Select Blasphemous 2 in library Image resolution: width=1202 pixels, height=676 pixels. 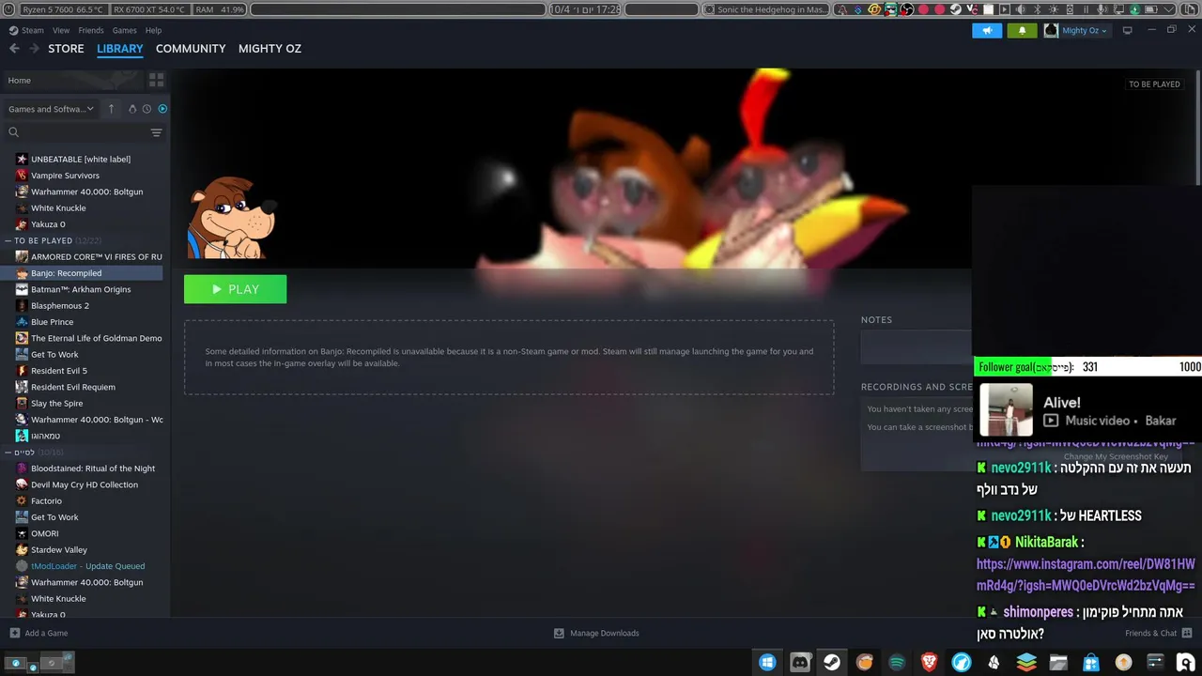click(x=60, y=306)
